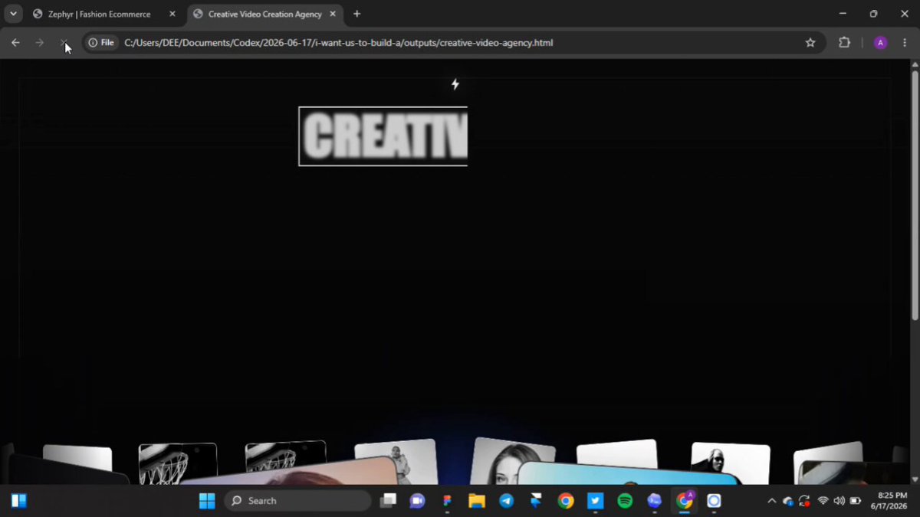This screenshot has width=920, height=517.
Task: Open the browser Extensions menu
Action: point(845,43)
